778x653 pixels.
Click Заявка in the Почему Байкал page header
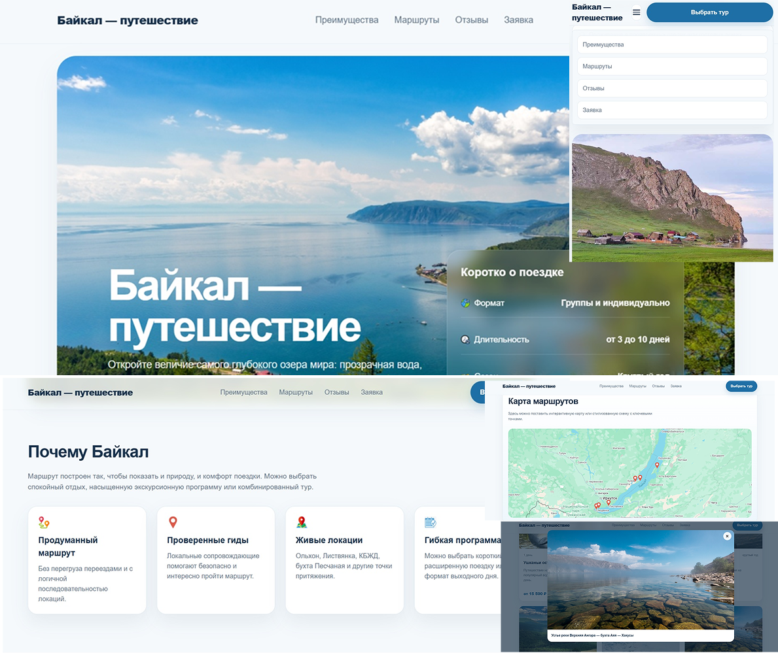tap(372, 392)
